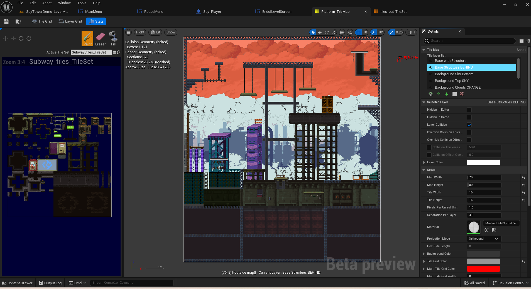
Task: Use selected asset for Material
Action: (x=487, y=230)
